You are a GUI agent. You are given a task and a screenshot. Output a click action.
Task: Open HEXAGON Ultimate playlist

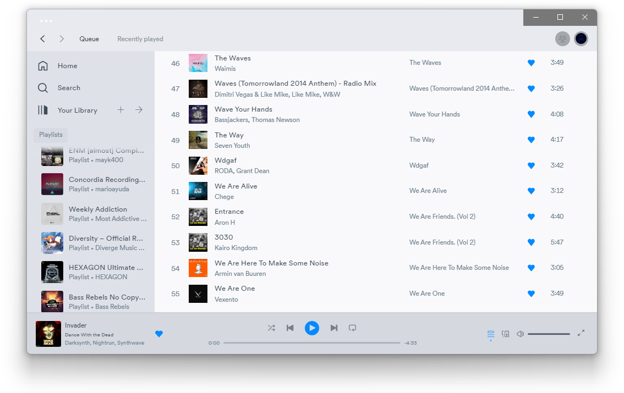point(94,272)
